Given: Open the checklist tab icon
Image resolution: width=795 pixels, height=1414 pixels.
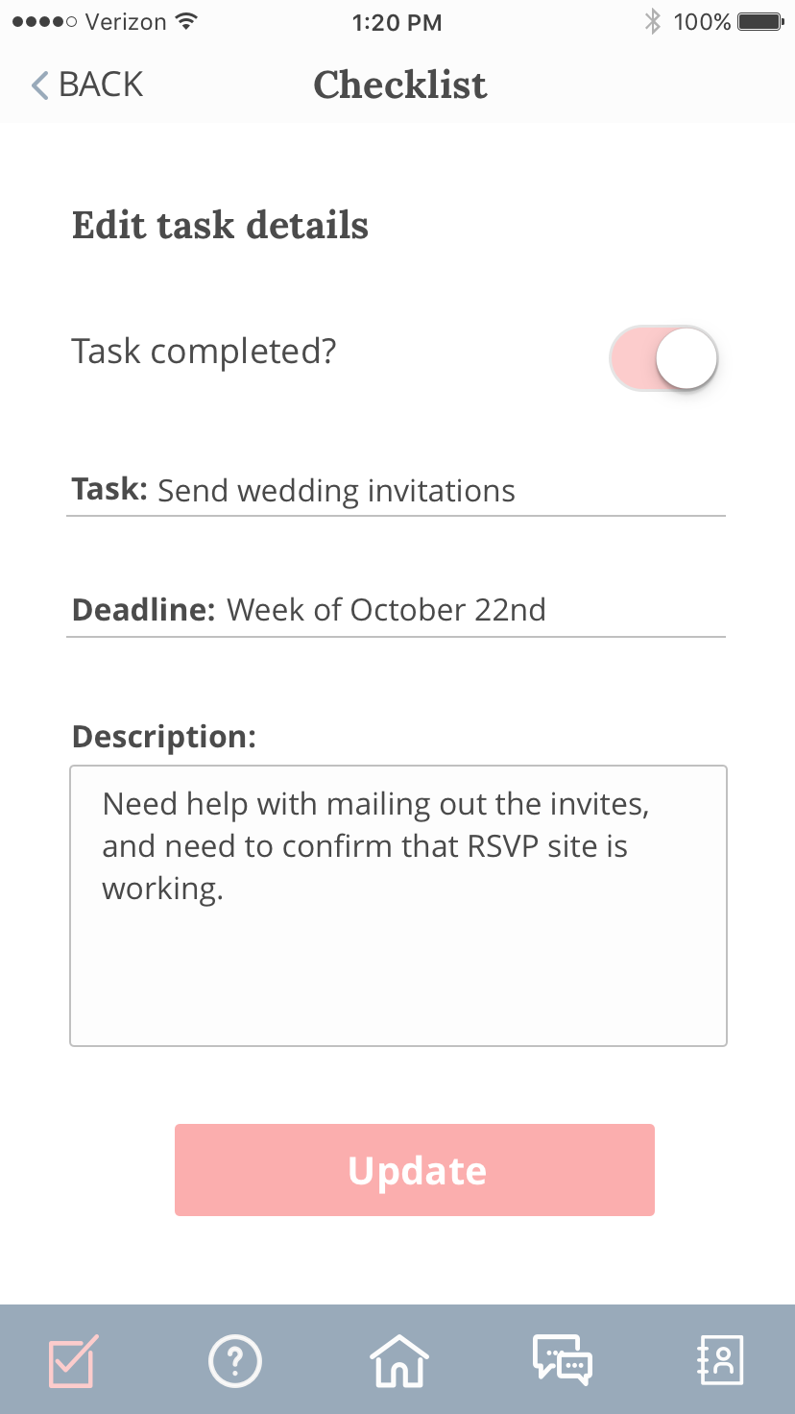Looking at the screenshot, I should click(x=72, y=1360).
